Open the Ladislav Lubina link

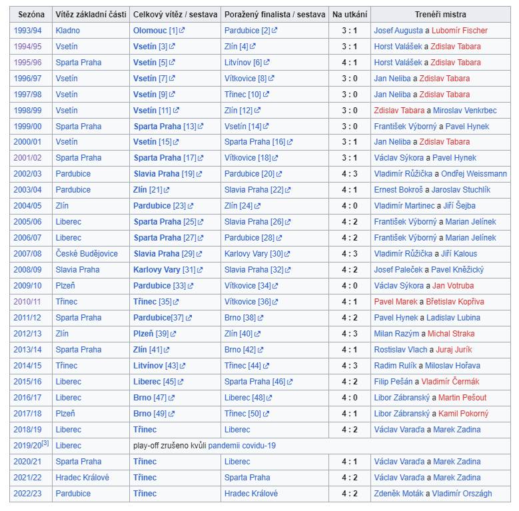pyautogui.click(x=453, y=318)
